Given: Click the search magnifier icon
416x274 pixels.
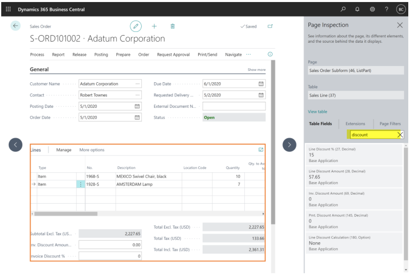Looking at the screenshot, I should click(343, 9).
